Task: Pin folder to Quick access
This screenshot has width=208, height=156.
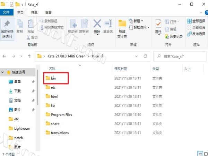Action: (x=7, y=29)
